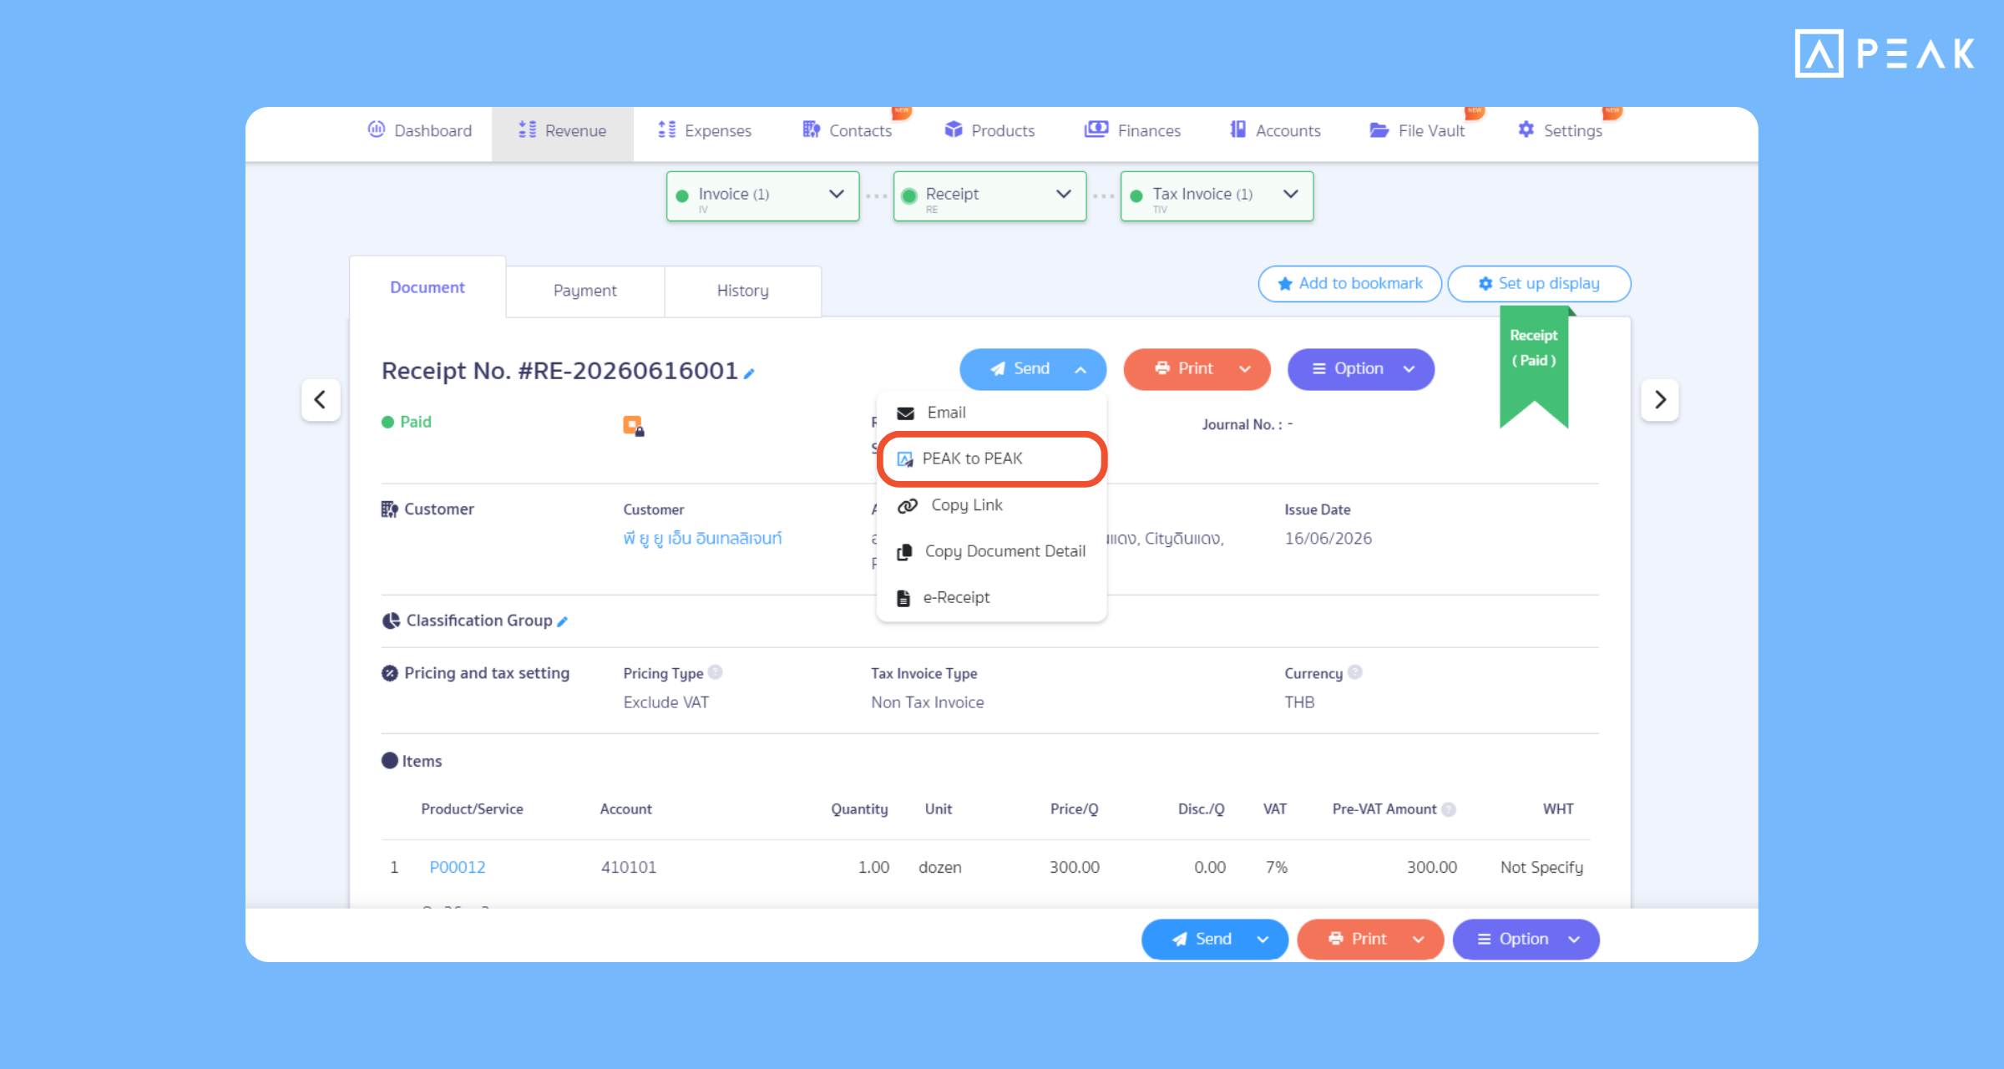Click Pre-VAT Amount help icon
2004x1069 pixels.
click(1449, 809)
